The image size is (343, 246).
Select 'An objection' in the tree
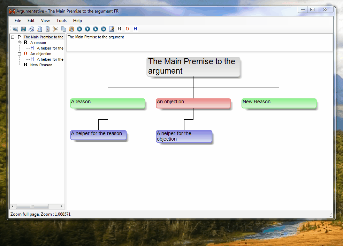(41, 54)
